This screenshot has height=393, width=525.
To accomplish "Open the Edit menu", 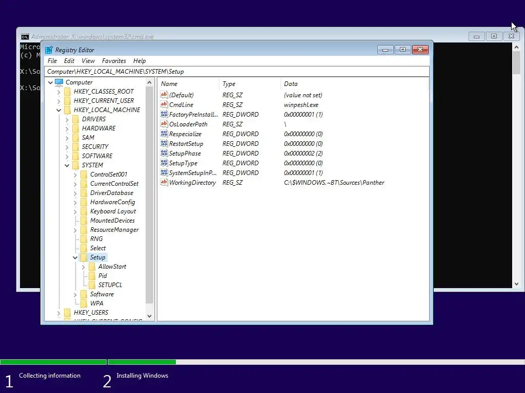I will pyautogui.click(x=69, y=61).
